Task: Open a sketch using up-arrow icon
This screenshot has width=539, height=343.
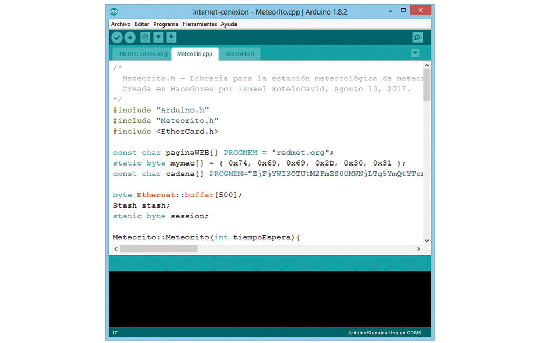Action: (x=158, y=37)
